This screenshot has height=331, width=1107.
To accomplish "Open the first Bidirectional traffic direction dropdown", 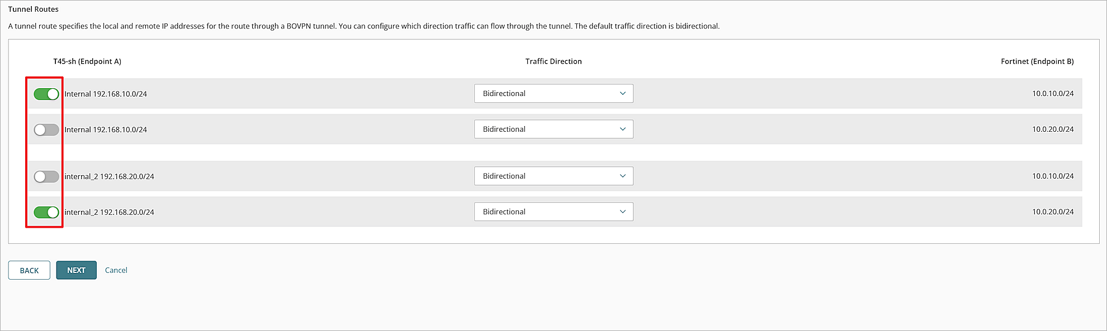I will (553, 93).
